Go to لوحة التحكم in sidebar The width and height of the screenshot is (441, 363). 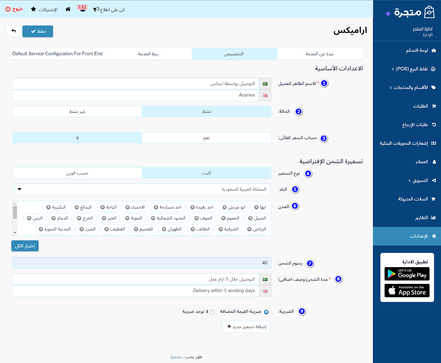coord(407,50)
